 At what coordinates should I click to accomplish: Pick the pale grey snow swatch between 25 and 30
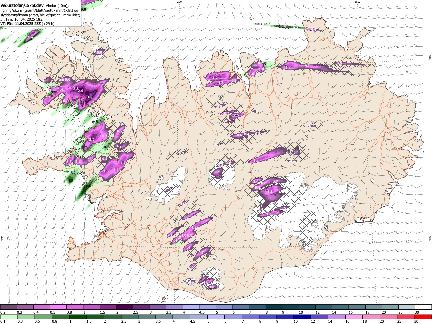pyautogui.click(x=406, y=307)
